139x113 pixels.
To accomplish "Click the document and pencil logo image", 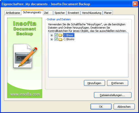I will 25,56.
